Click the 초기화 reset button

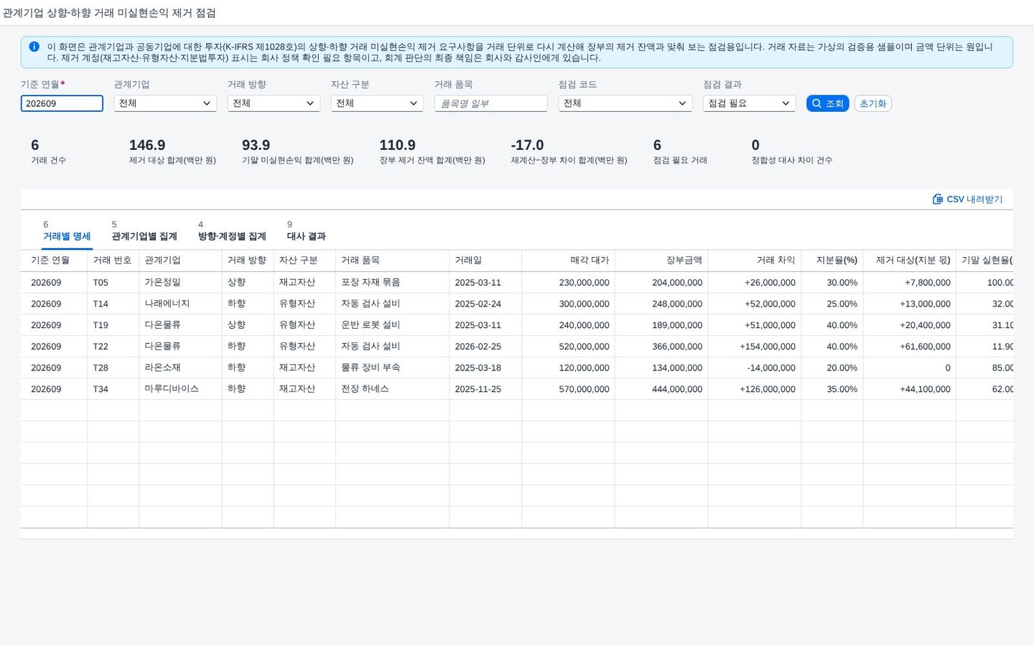[x=873, y=103]
